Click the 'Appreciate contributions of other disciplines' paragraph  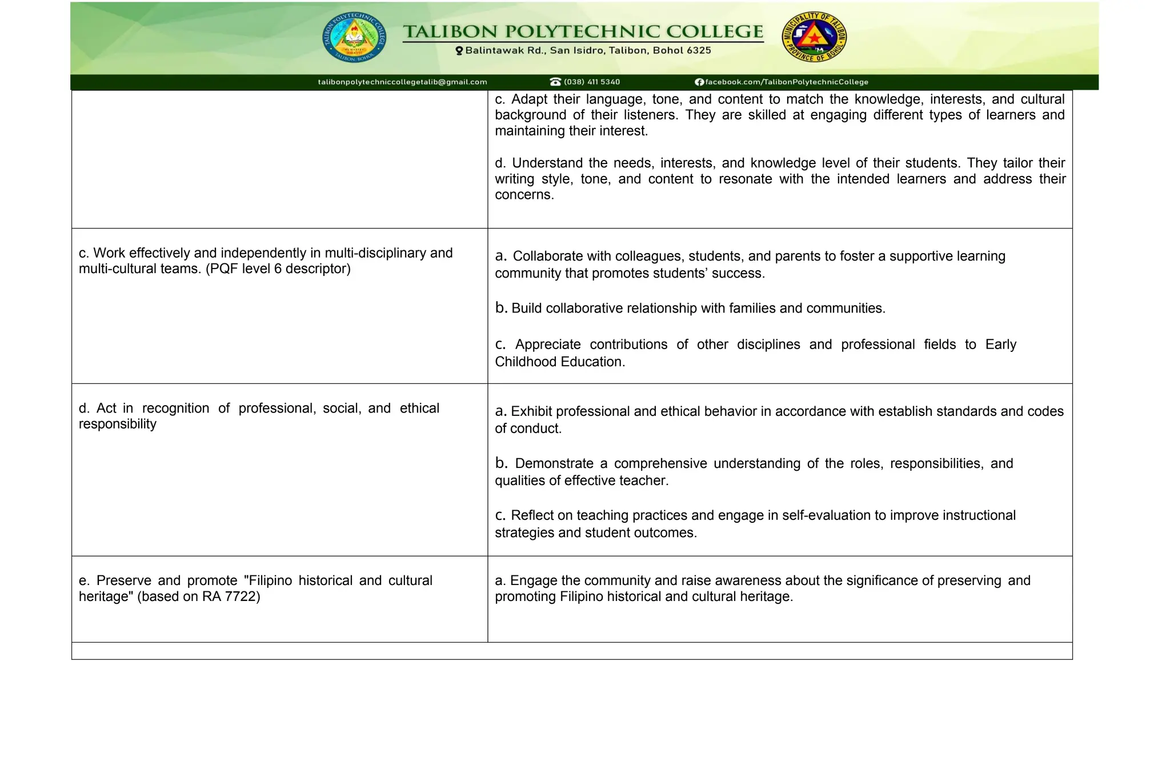(x=755, y=353)
